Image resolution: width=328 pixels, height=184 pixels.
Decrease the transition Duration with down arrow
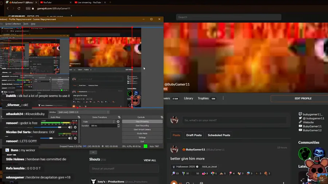point(118,127)
